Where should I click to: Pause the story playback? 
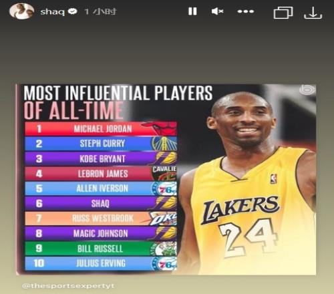(x=192, y=11)
